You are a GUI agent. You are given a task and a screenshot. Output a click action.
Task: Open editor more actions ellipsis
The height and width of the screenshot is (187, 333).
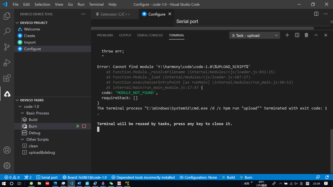[x=326, y=14]
